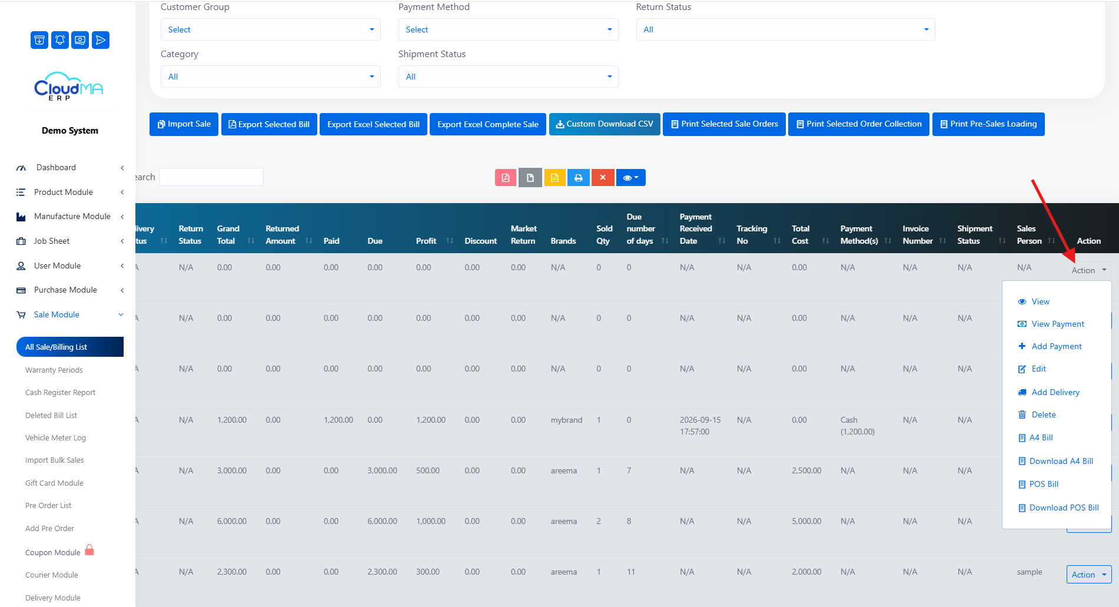
Task: Click the archive box icon in sidebar
Action: click(39, 40)
